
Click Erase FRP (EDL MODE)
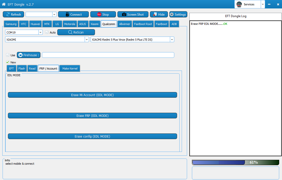click(x=92, y=116)
